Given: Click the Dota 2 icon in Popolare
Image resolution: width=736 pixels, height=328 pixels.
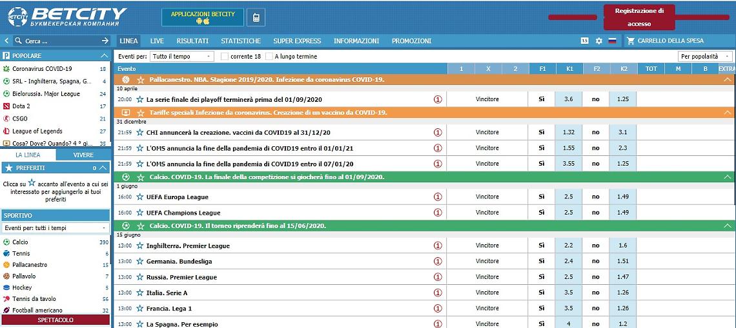Looking at the screenshot, I should [6, 106].
